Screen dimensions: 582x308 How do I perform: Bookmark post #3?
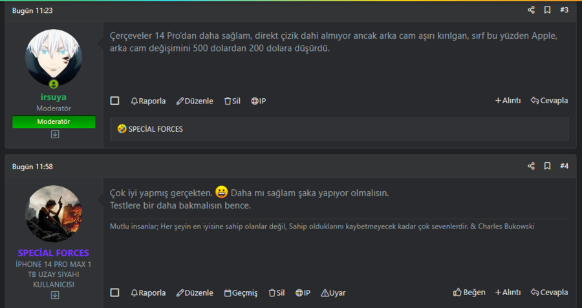pyautogui.click(x=547, y=10)
